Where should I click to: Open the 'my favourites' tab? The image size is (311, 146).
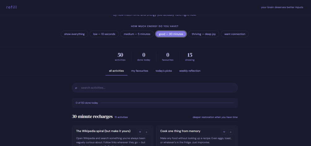[x=140, y=71]
